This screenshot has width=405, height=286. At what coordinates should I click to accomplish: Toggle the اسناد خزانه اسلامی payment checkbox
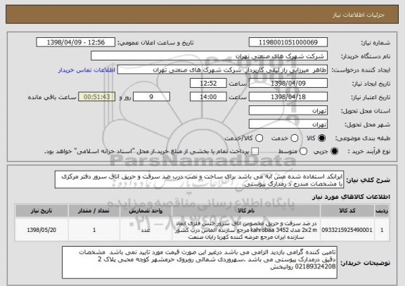tap(255, 152)
